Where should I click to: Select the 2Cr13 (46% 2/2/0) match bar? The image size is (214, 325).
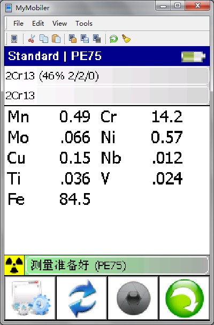pos(106,76)
